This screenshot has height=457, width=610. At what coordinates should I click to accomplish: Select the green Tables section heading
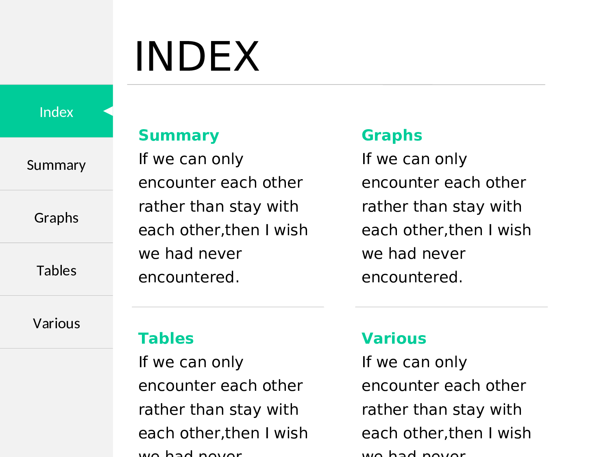pyautogui.click(x=166, y=338)
